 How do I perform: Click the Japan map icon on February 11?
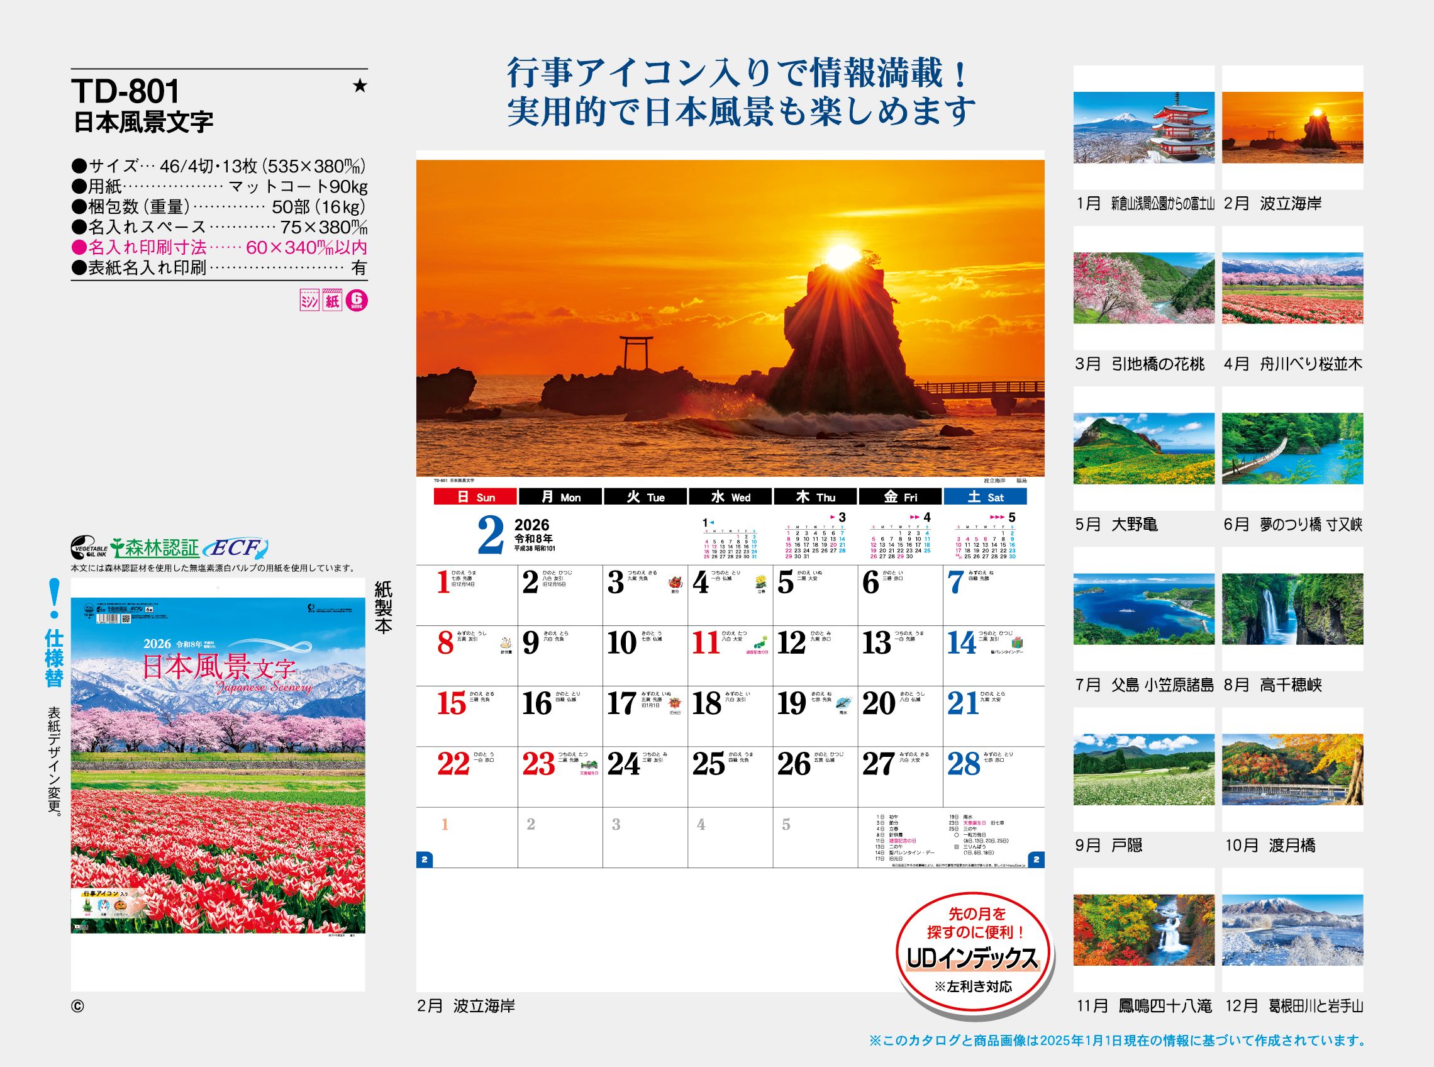pyautogui.click(x=761, y=643)
